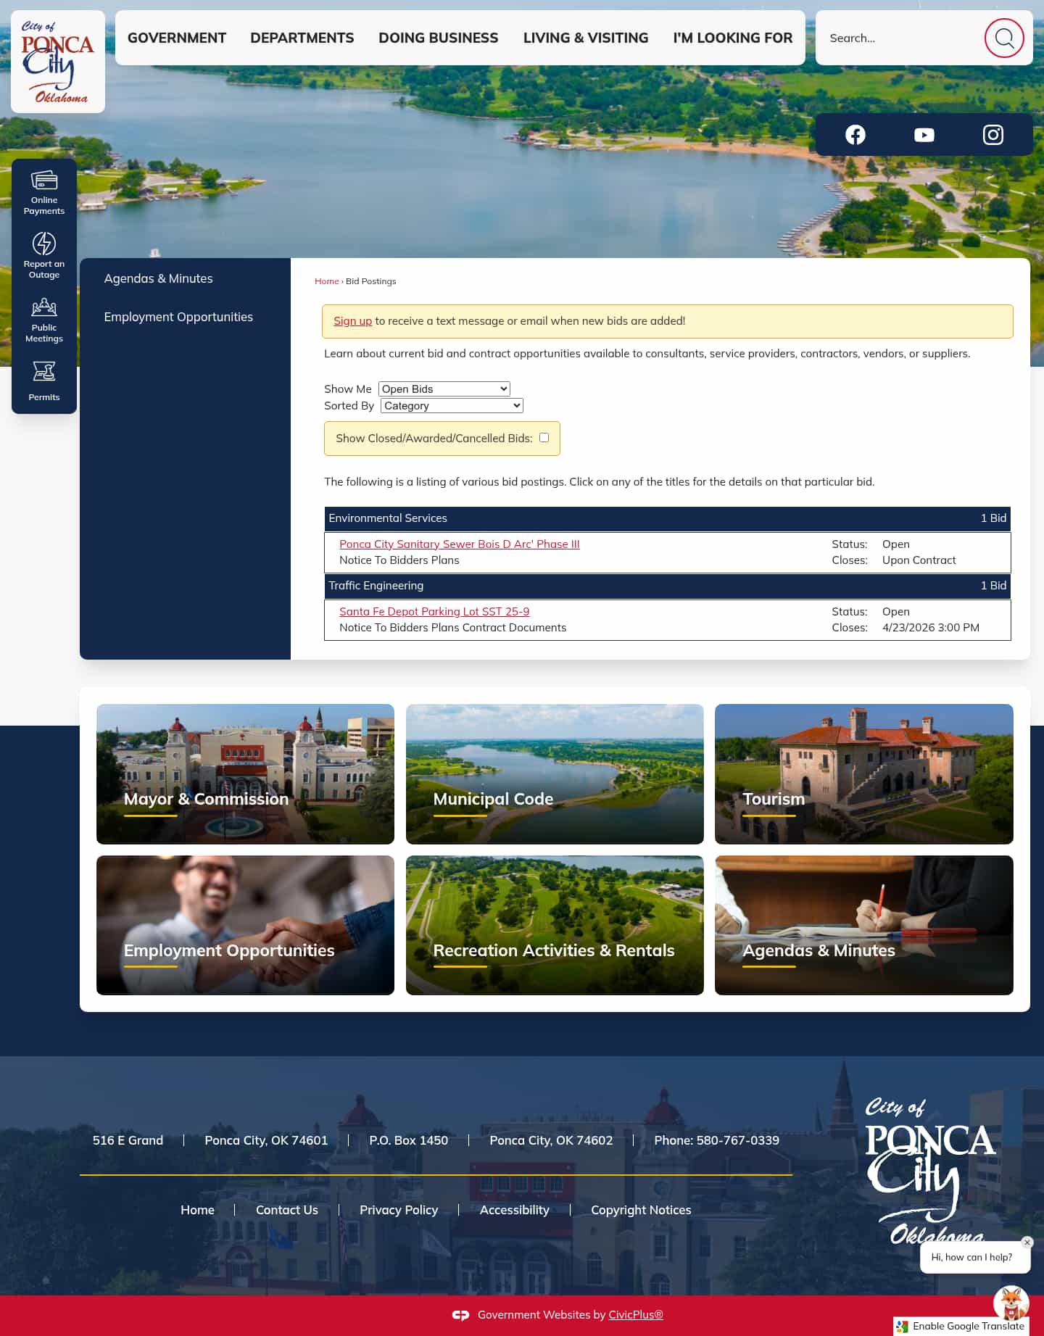Toggle Show Closed/Awarded/Cancelled Bids checkbox
The width and height of the screenshot is (1044, 1336).
(x=544, y=438)
